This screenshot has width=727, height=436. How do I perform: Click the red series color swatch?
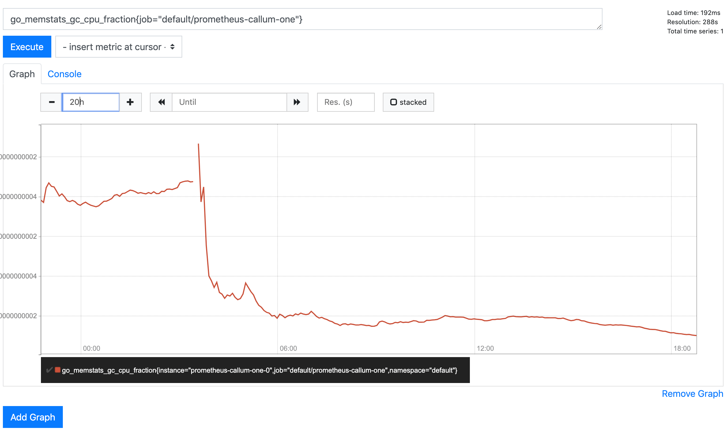(x=58, y=370)
